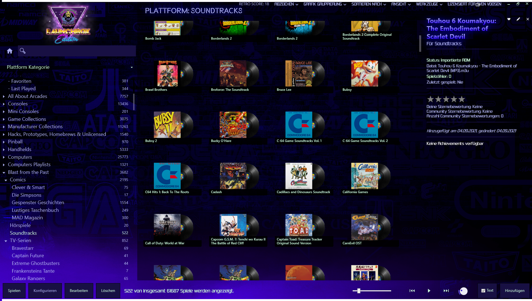Select the MAD Magazin platform
This screenshot has width=532, height=301.
(x=27, y=218)
